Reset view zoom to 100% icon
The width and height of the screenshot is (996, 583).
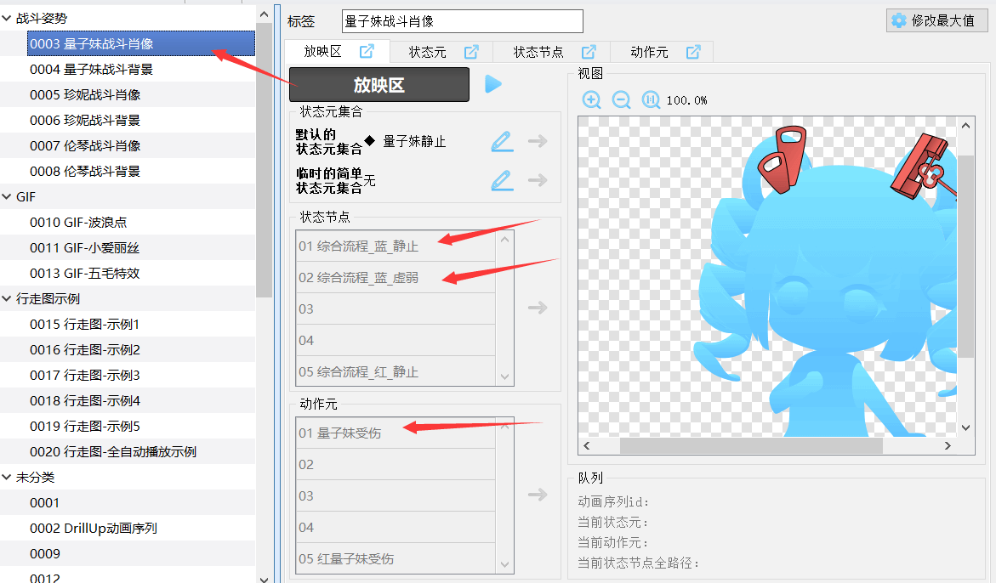click(x=651, y=99)
